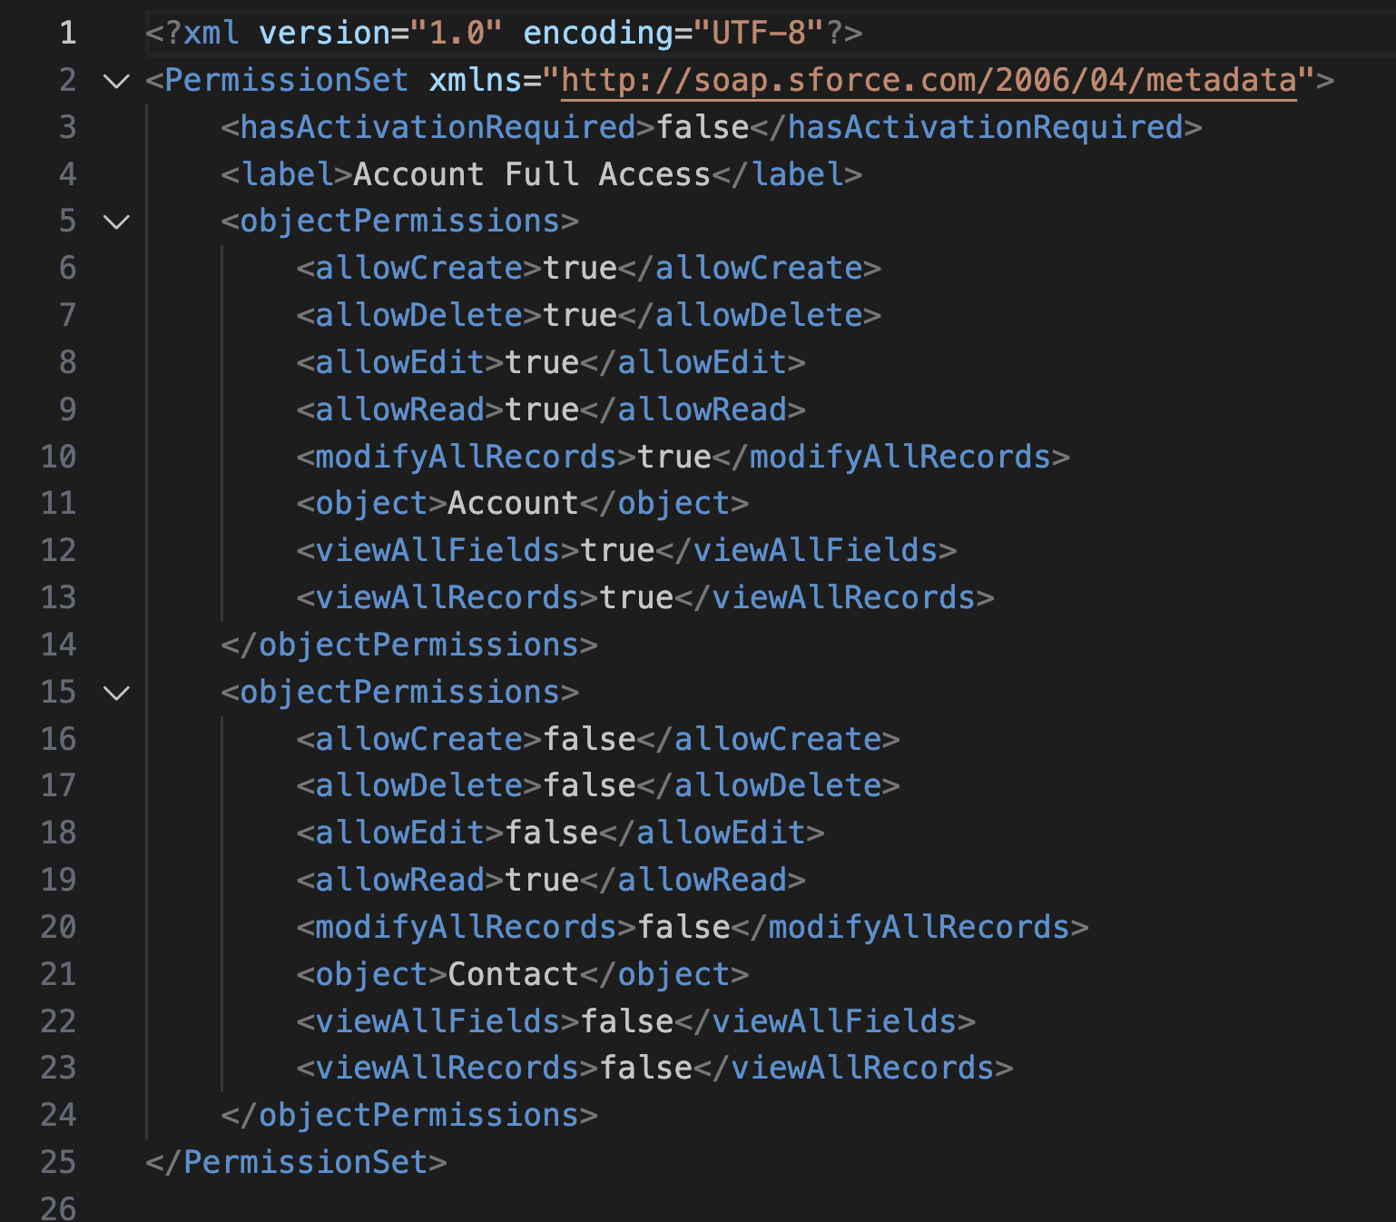Click line number 26 in the gutter
This screenshot has height=1222, width=1396.
tap(59, 1207)
